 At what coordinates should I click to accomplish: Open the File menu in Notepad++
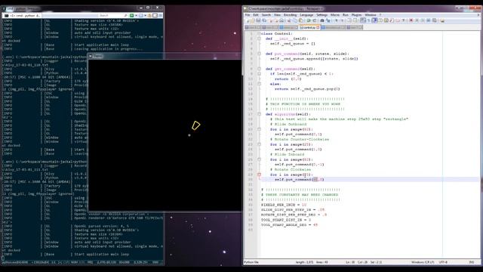[x=248, y=15]
